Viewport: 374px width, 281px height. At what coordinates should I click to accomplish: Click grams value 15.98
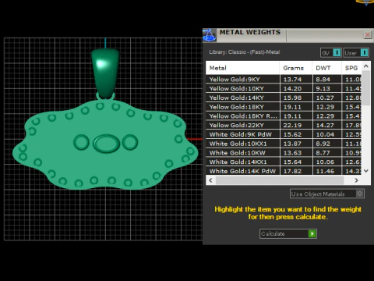292,98
